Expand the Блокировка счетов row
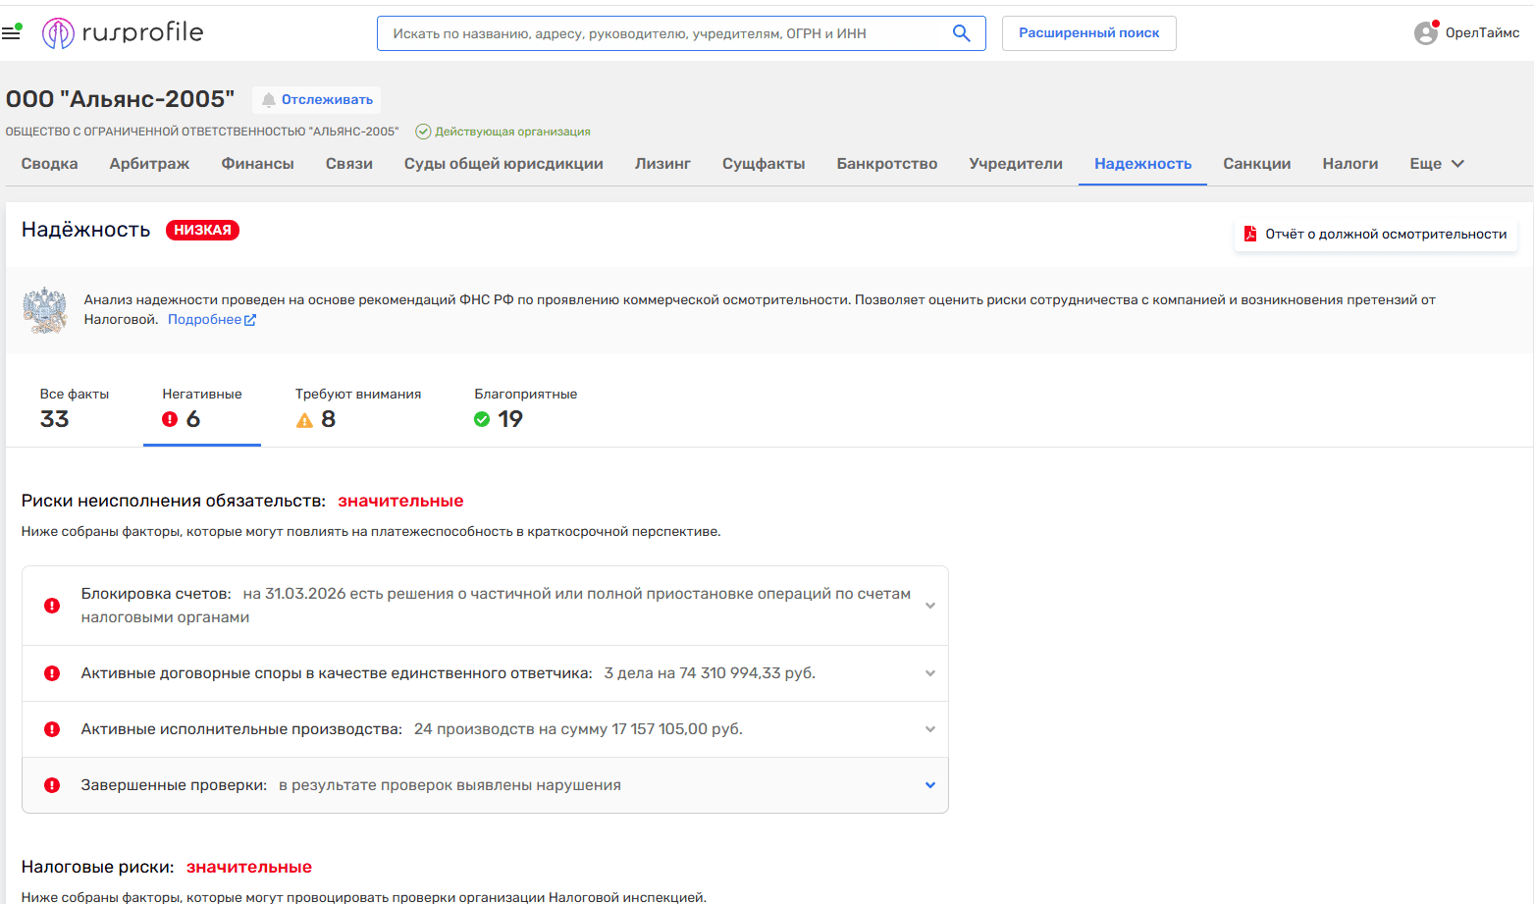Screen dimensions: 1534x904 [929, 606]
